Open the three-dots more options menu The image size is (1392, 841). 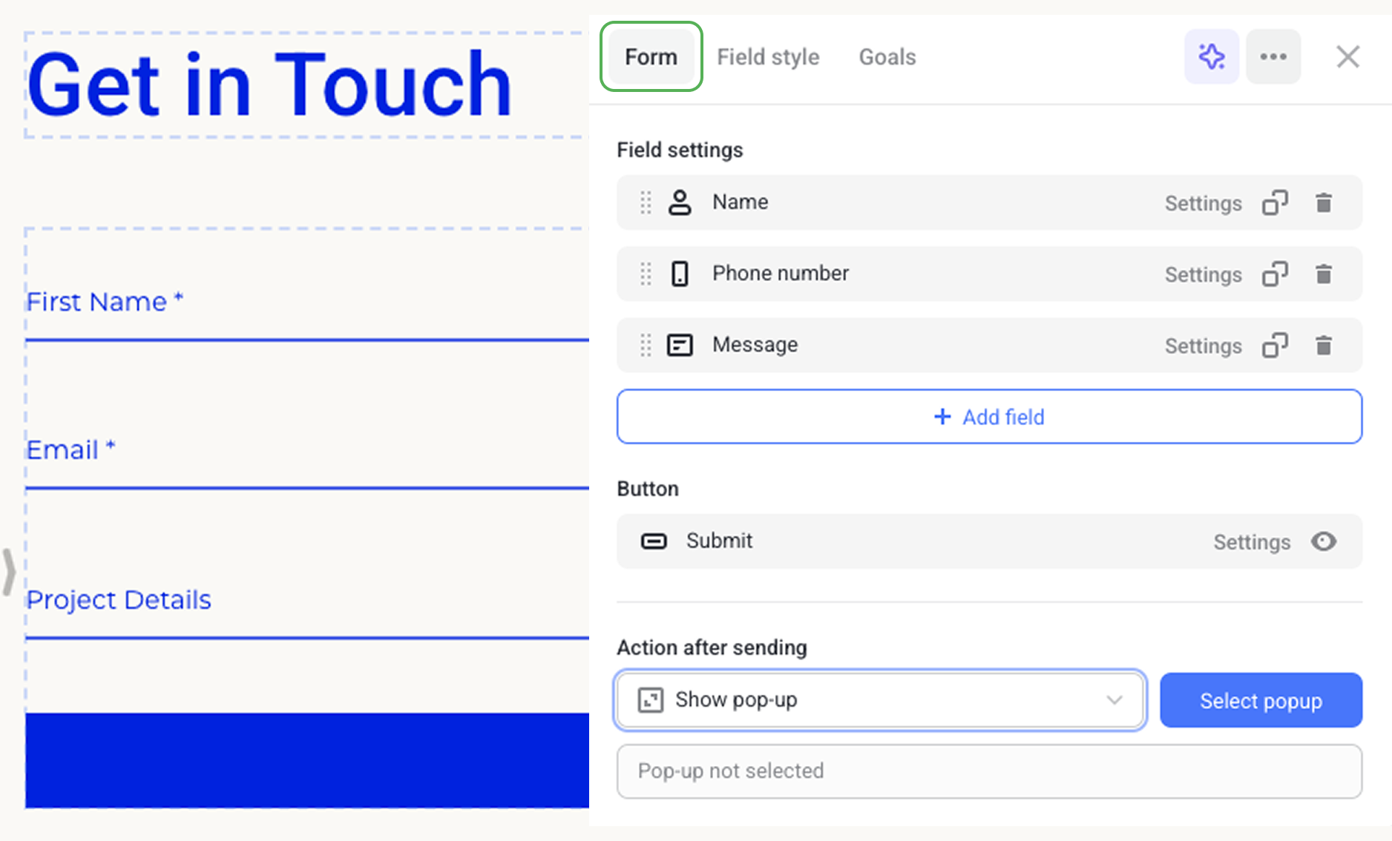(1273, 56)
